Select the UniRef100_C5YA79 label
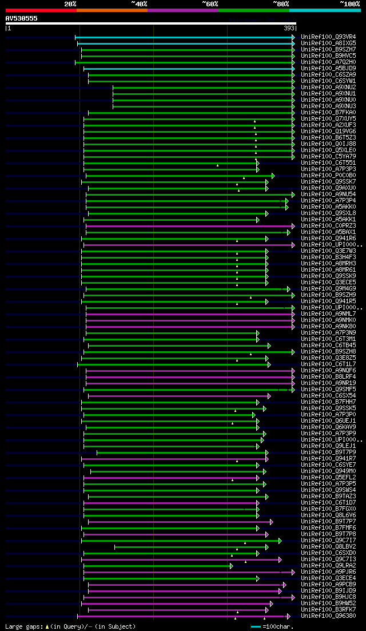The height and width of the screenshot is (631, 366). point(328,157)
